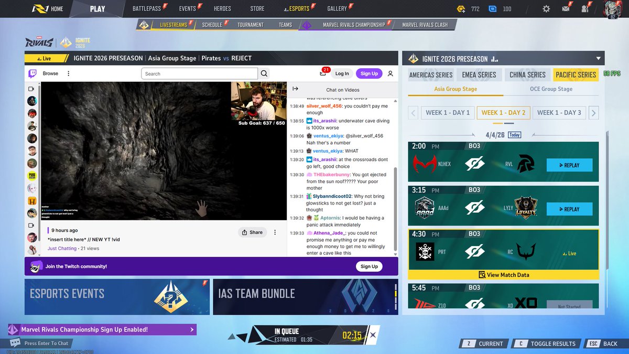Open the mail envelope icon
The image size is (629, 354).
click(x=567, y=8)
